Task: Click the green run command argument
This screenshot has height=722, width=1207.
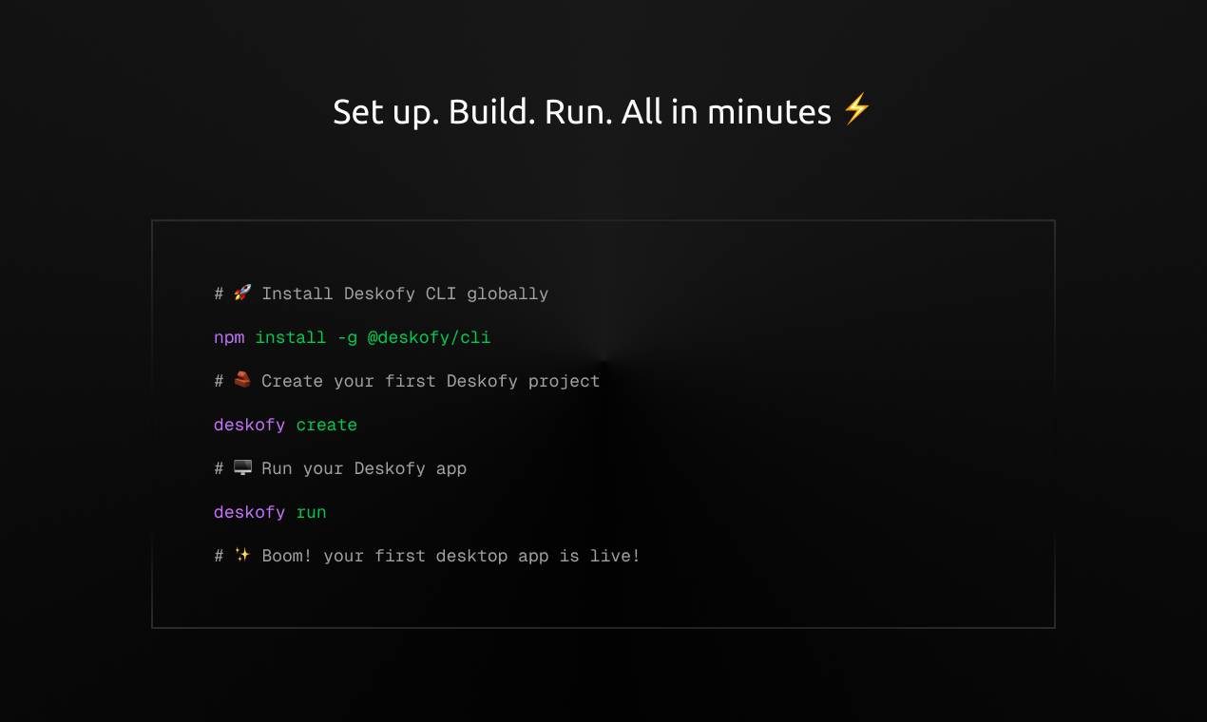Action: pyautogui.click(x=311, y=512)
